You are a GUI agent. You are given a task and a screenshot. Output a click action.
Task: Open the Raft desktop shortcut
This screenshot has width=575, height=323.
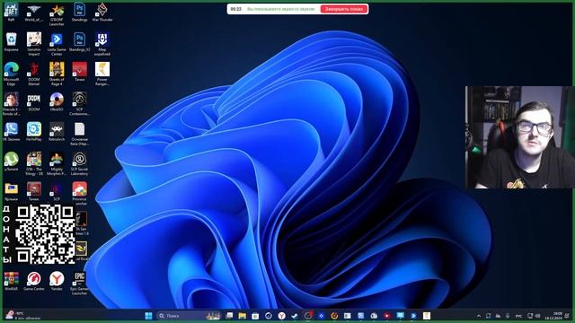[12, 12]
